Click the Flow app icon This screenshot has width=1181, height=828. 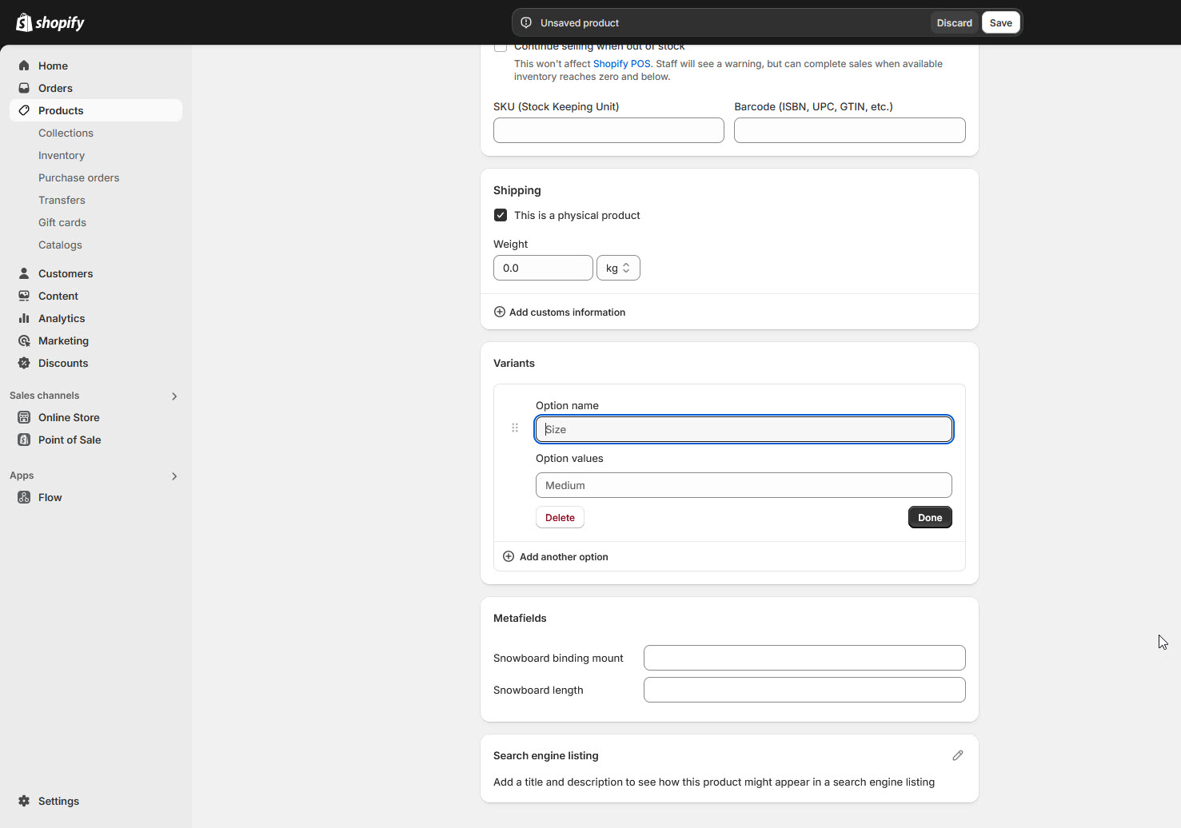[24, 497]
